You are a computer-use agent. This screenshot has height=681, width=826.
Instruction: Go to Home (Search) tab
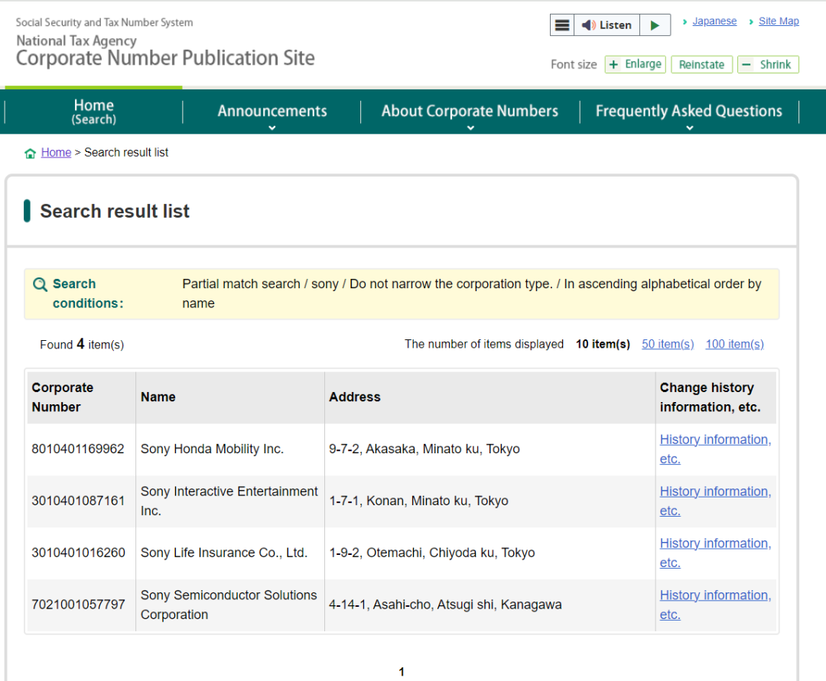point(94,112)
